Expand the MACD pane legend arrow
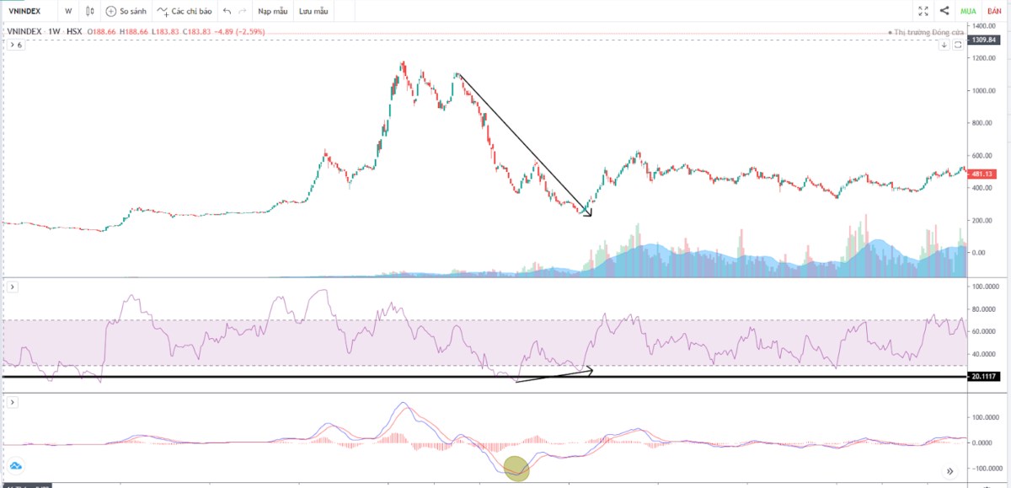This screenshot has width=1011, height=488. 13,403
